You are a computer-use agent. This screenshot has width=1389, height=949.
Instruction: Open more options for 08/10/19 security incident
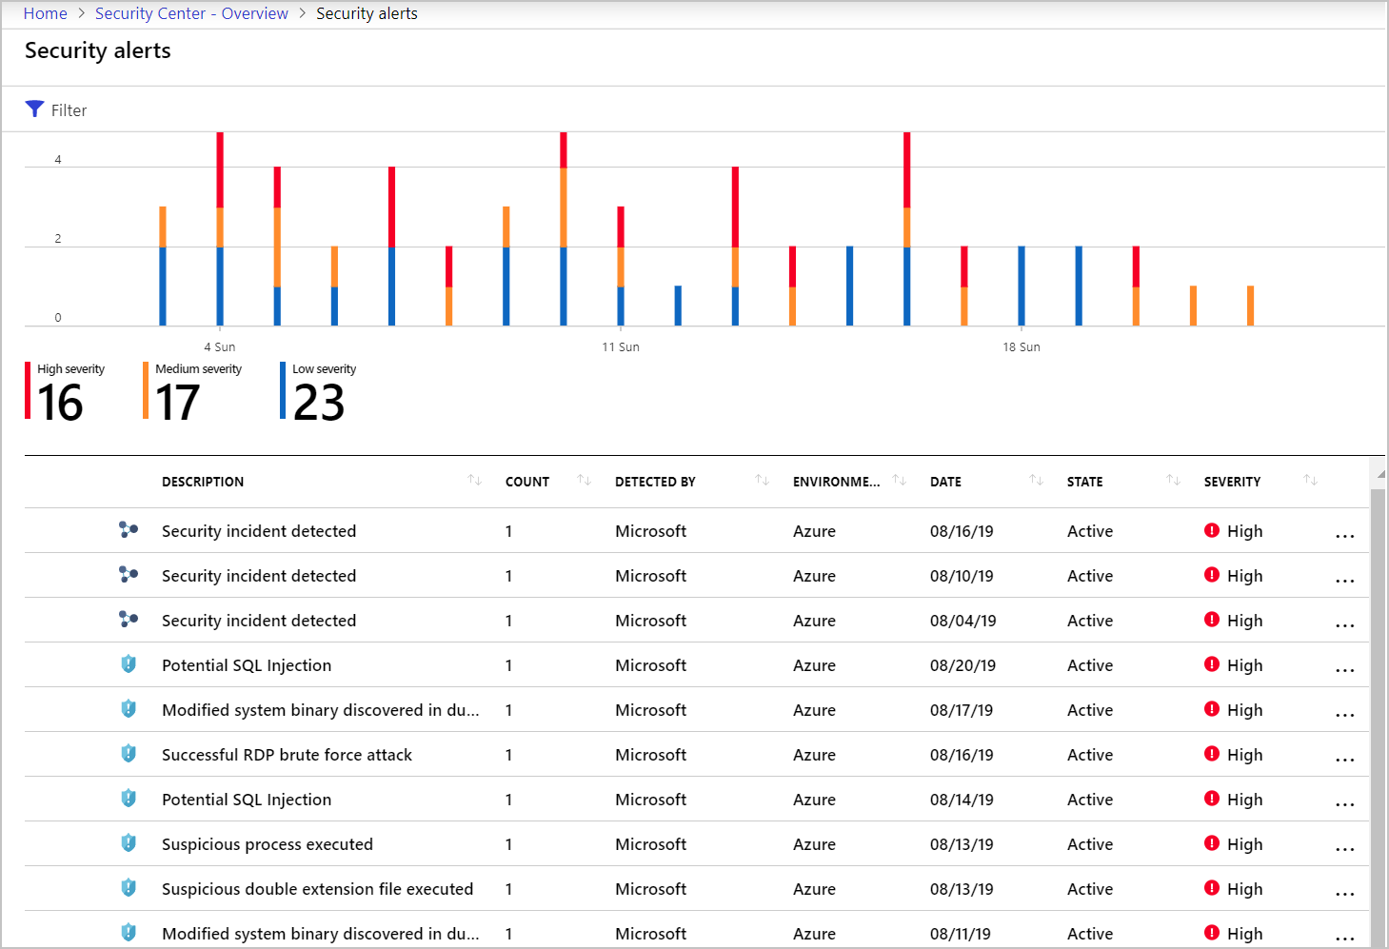coord(1344,581)
